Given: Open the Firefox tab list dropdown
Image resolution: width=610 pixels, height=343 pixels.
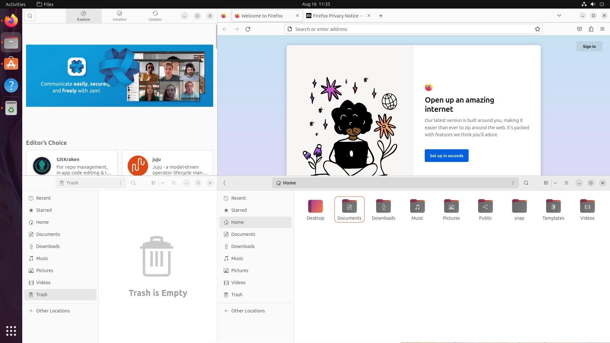Looking at the screenshot, I should coord(559,16).
